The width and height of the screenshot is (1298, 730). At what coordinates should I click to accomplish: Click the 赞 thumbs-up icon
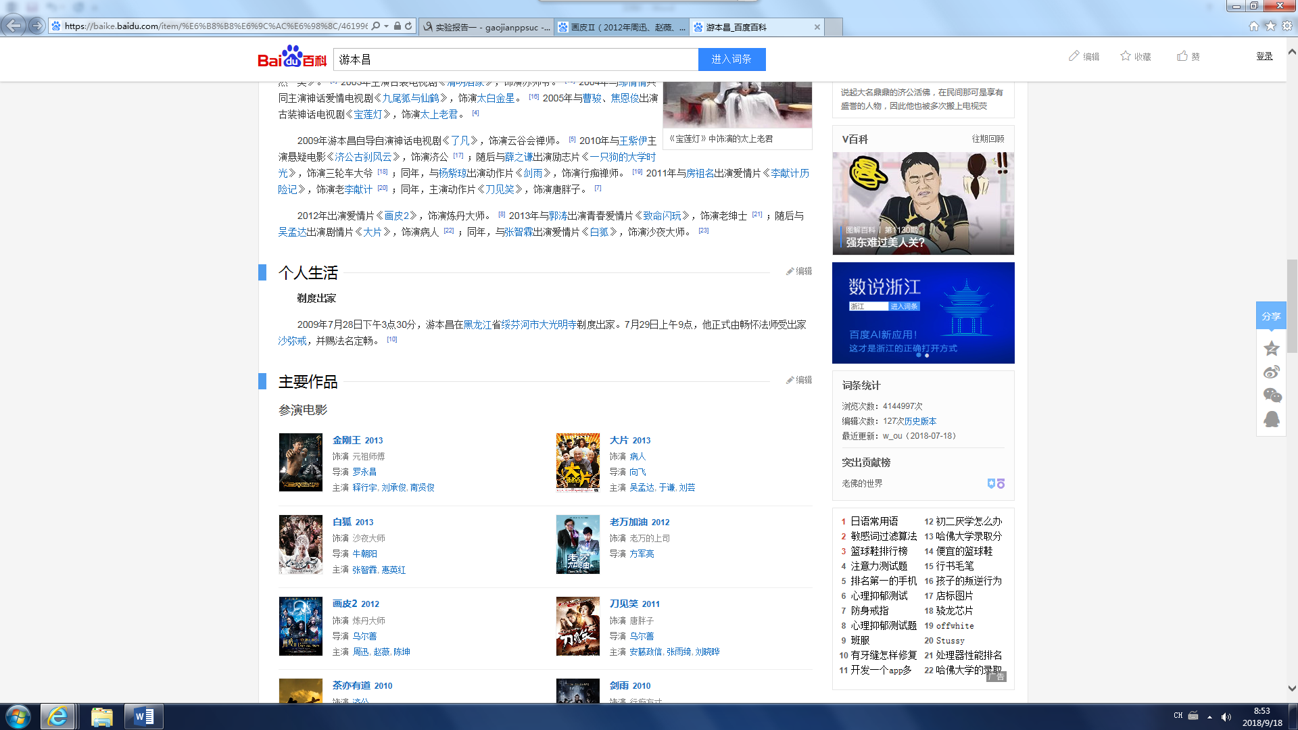click(1182, 56)
